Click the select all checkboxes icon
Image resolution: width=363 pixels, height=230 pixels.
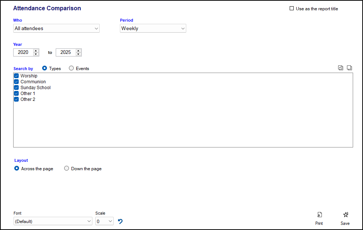[341, 68]
